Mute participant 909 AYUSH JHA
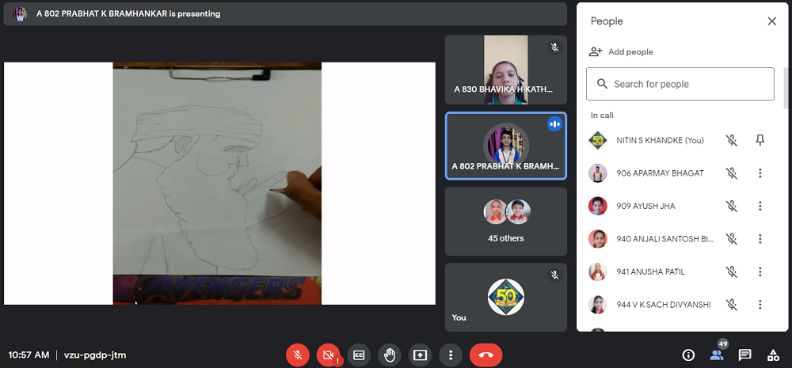Viewport: 792px width, 368px height. pyautogui.click(x=732, y=206)
